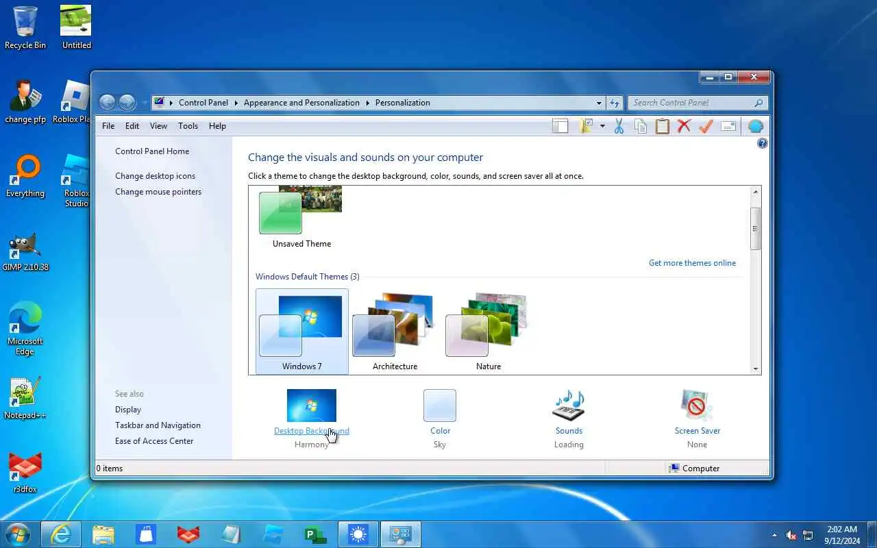Click the blue shell icon in toolbar
This screenshot has width=877, height=548.
(x=756, y=126)
